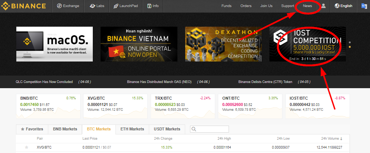
Task: Open the XVG/BTC market card
Action: [115, 106]
